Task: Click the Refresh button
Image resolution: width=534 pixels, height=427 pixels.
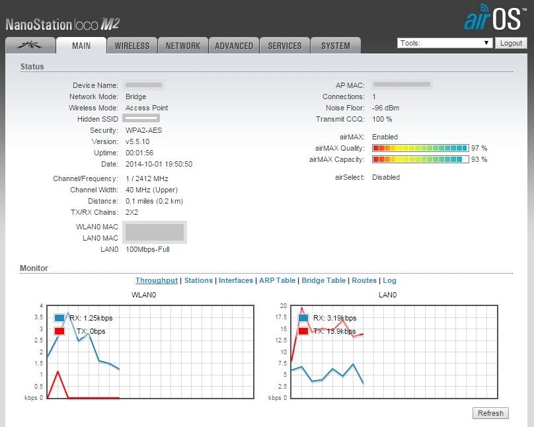Action: point(490,413)
